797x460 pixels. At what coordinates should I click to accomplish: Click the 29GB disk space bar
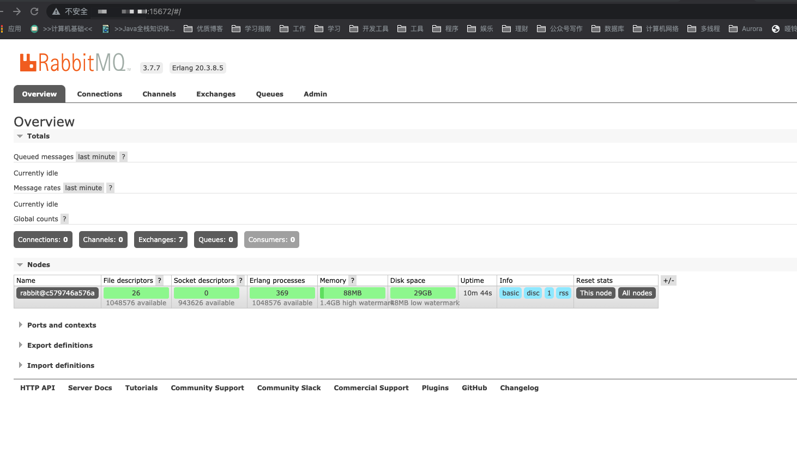tap(423, 293)
